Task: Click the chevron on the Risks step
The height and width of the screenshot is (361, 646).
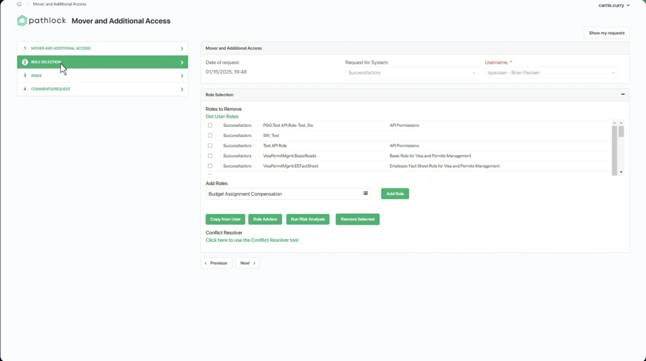Action: pos(182,75)
